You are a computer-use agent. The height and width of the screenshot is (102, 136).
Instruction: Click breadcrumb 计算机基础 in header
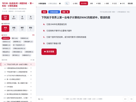42,4
